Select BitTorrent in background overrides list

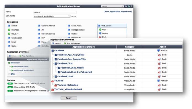15,63
